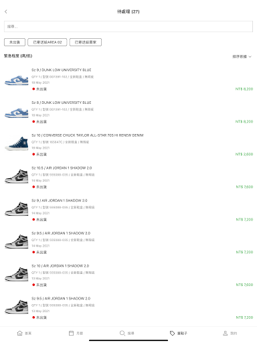The height and width of the screenshot is (343, 257).
Task: Tap the sort chevron arrow
Action: (250, 57)
